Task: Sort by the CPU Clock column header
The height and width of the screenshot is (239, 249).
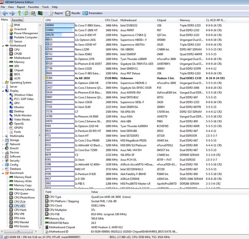Action: click(111, 20)
